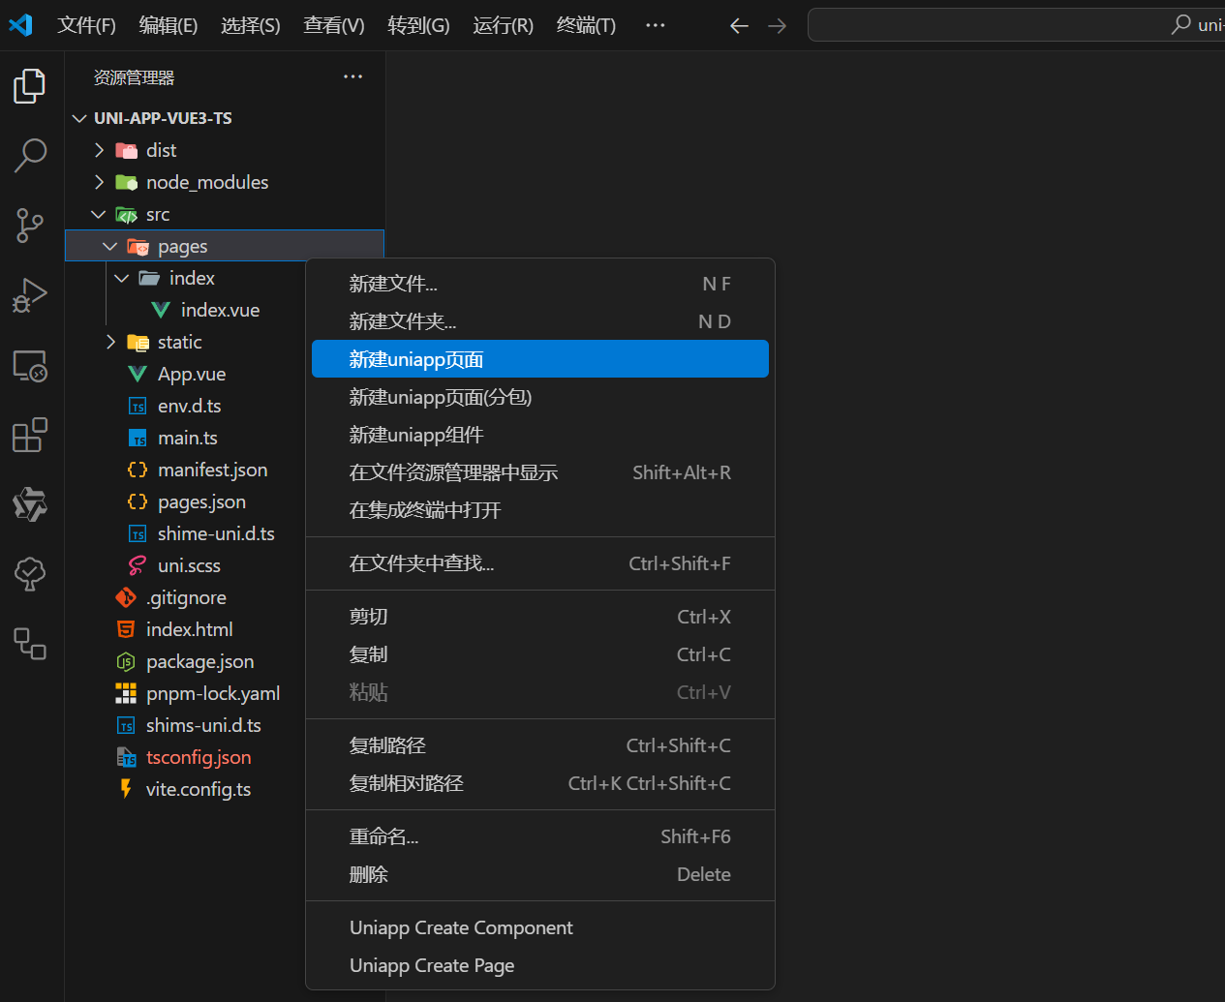Open the 终端(T) menu
This screenshot has height=1002, width=1225.
pyautogui.click(x=586, y=25)
